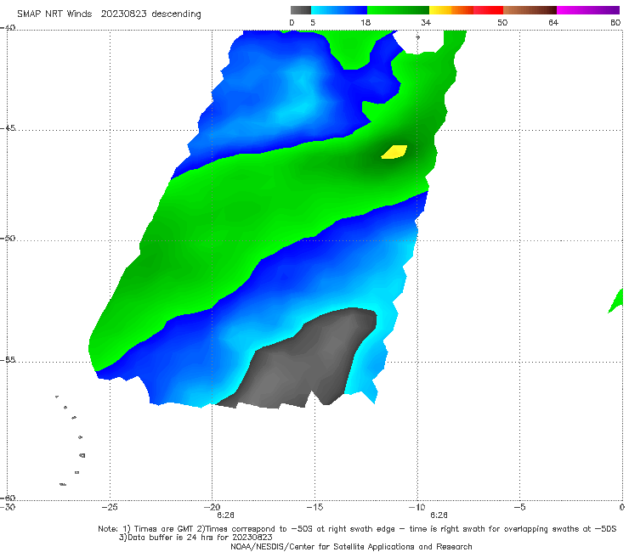Click the latitude label -45
The image size is (629, 552).
coord(8,128)
